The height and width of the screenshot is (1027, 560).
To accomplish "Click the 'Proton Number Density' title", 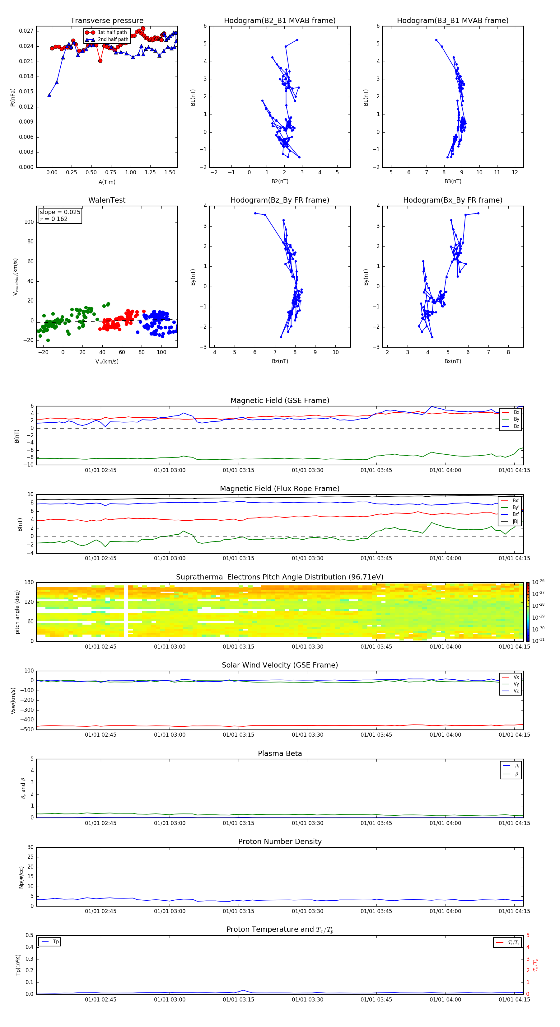I will 280,842.
